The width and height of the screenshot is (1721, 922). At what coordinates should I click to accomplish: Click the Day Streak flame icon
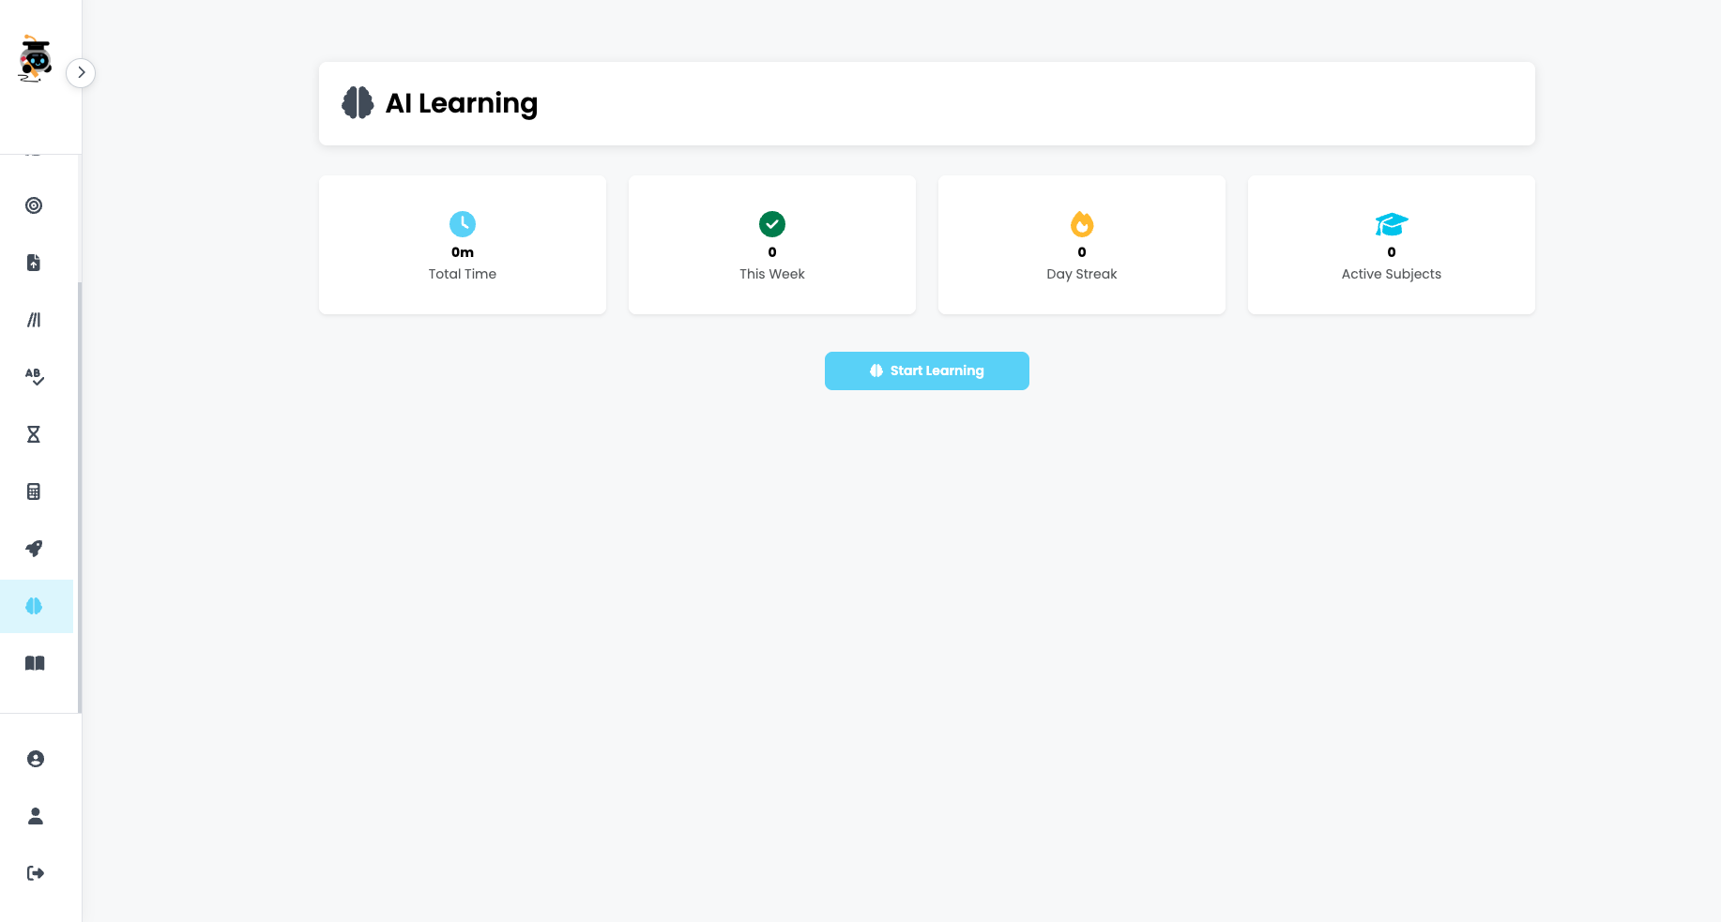pyautogui.click(x=1081, y=224)
